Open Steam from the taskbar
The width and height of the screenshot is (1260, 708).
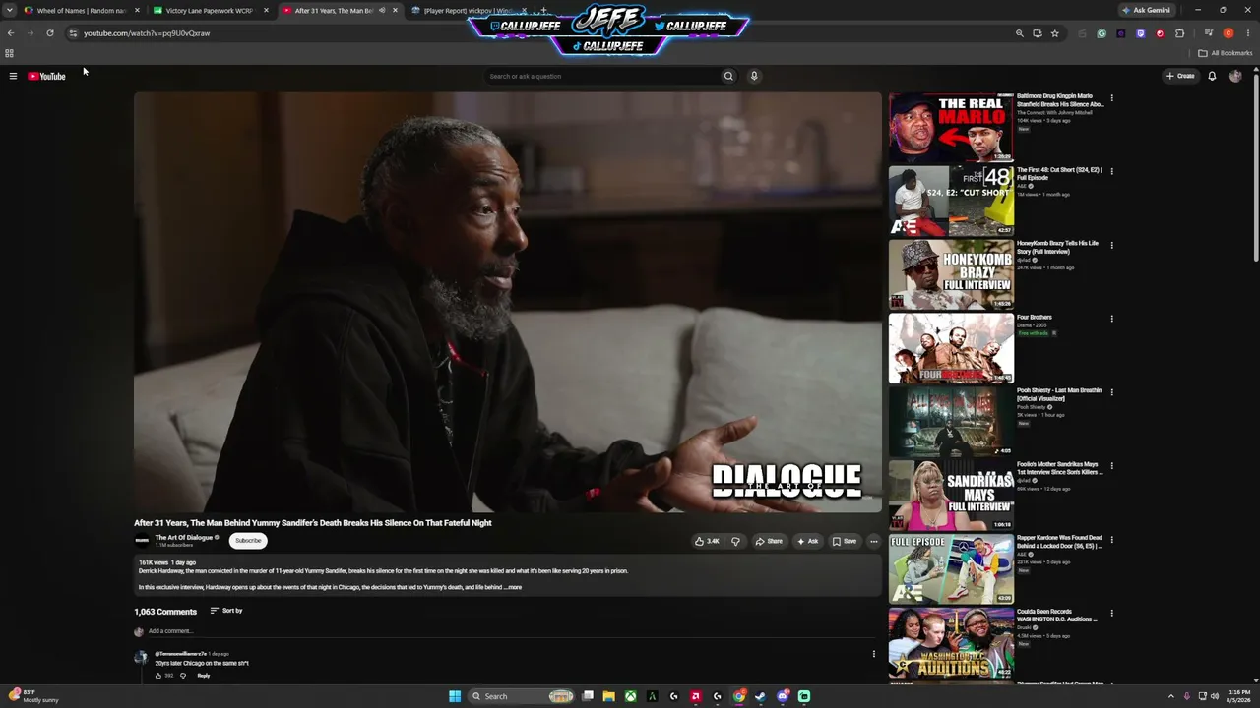[x=760, y=696]
